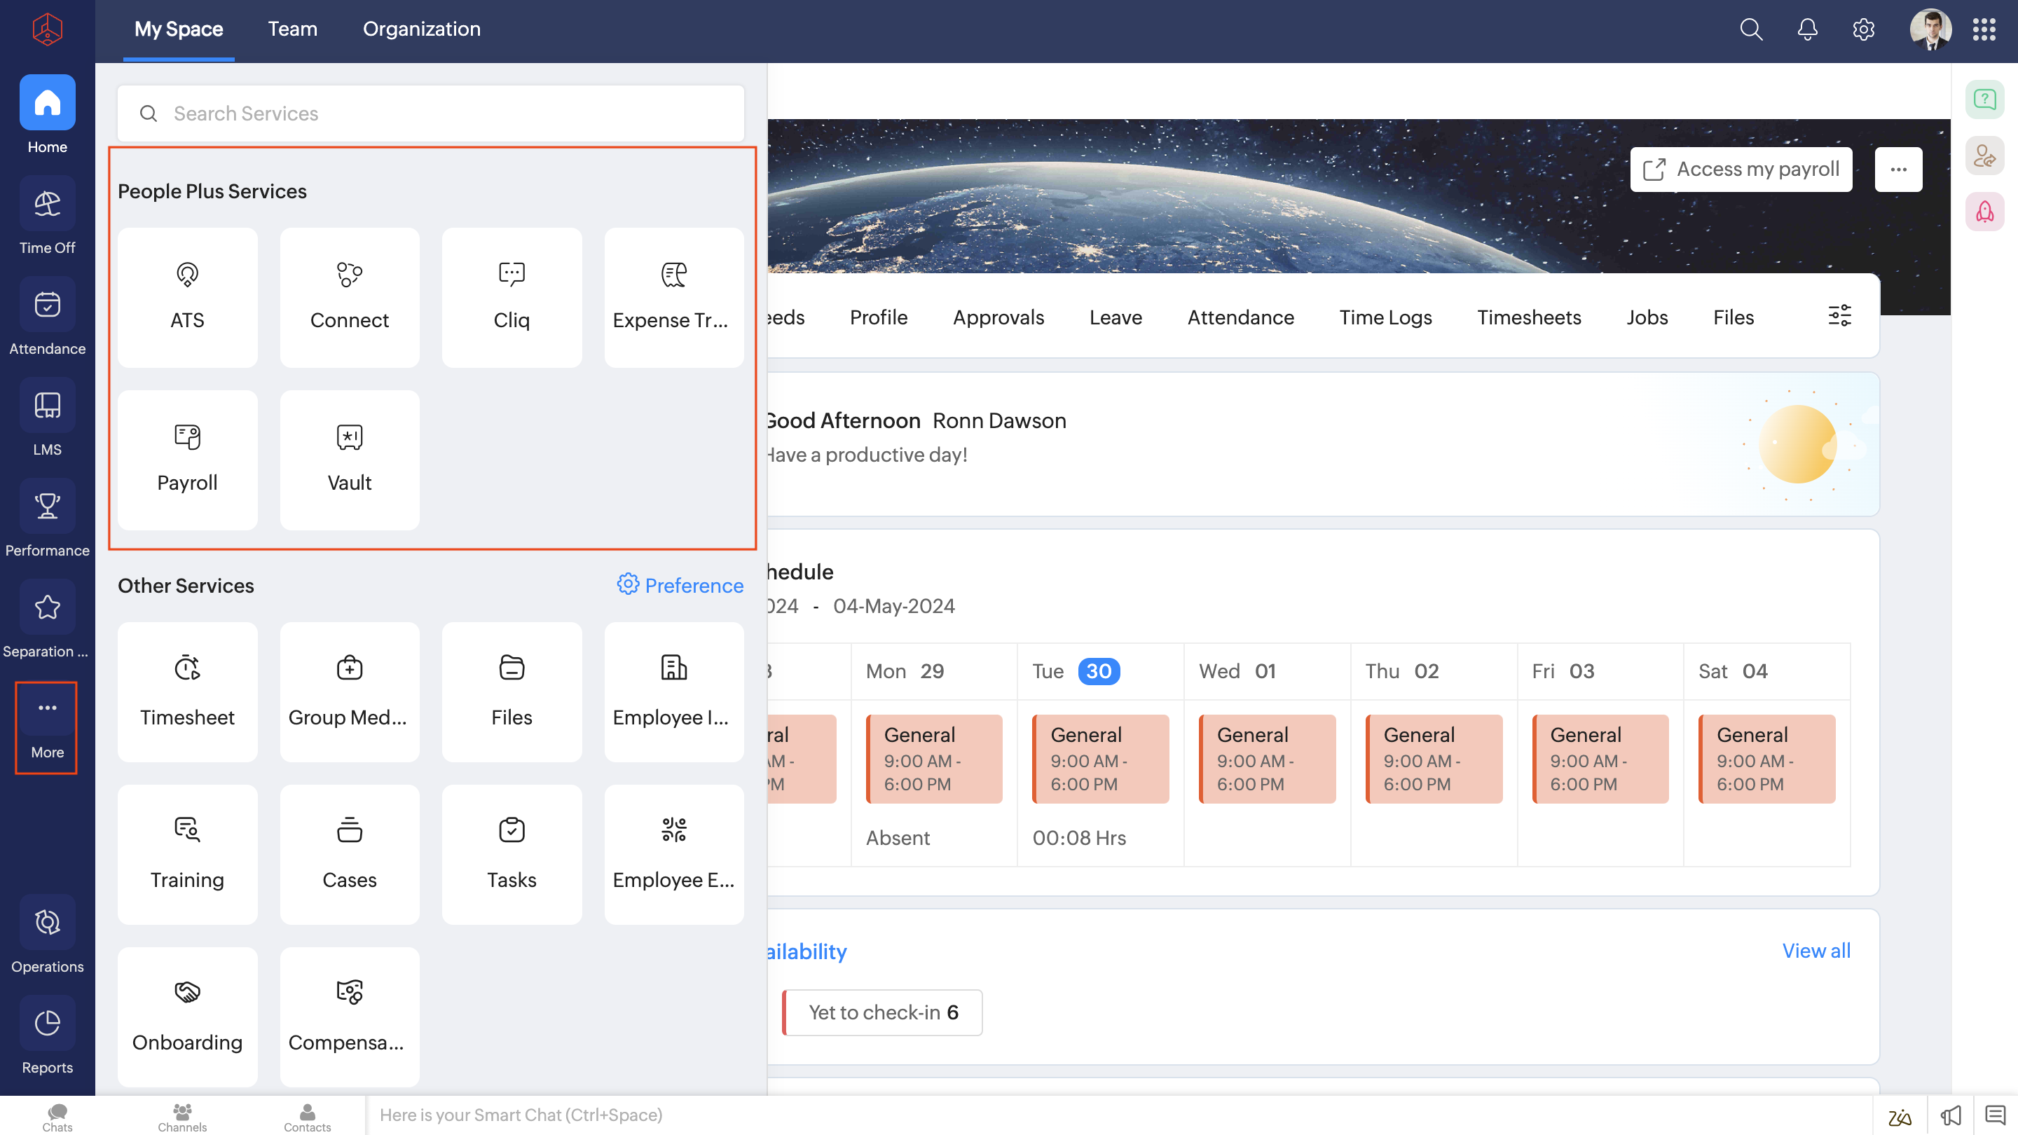Open the ATS service tile
2018x1135 pixels.
click(x=187, y=297)
